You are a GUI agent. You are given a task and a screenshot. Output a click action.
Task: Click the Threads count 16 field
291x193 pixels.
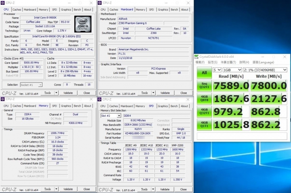click(89, 84)
